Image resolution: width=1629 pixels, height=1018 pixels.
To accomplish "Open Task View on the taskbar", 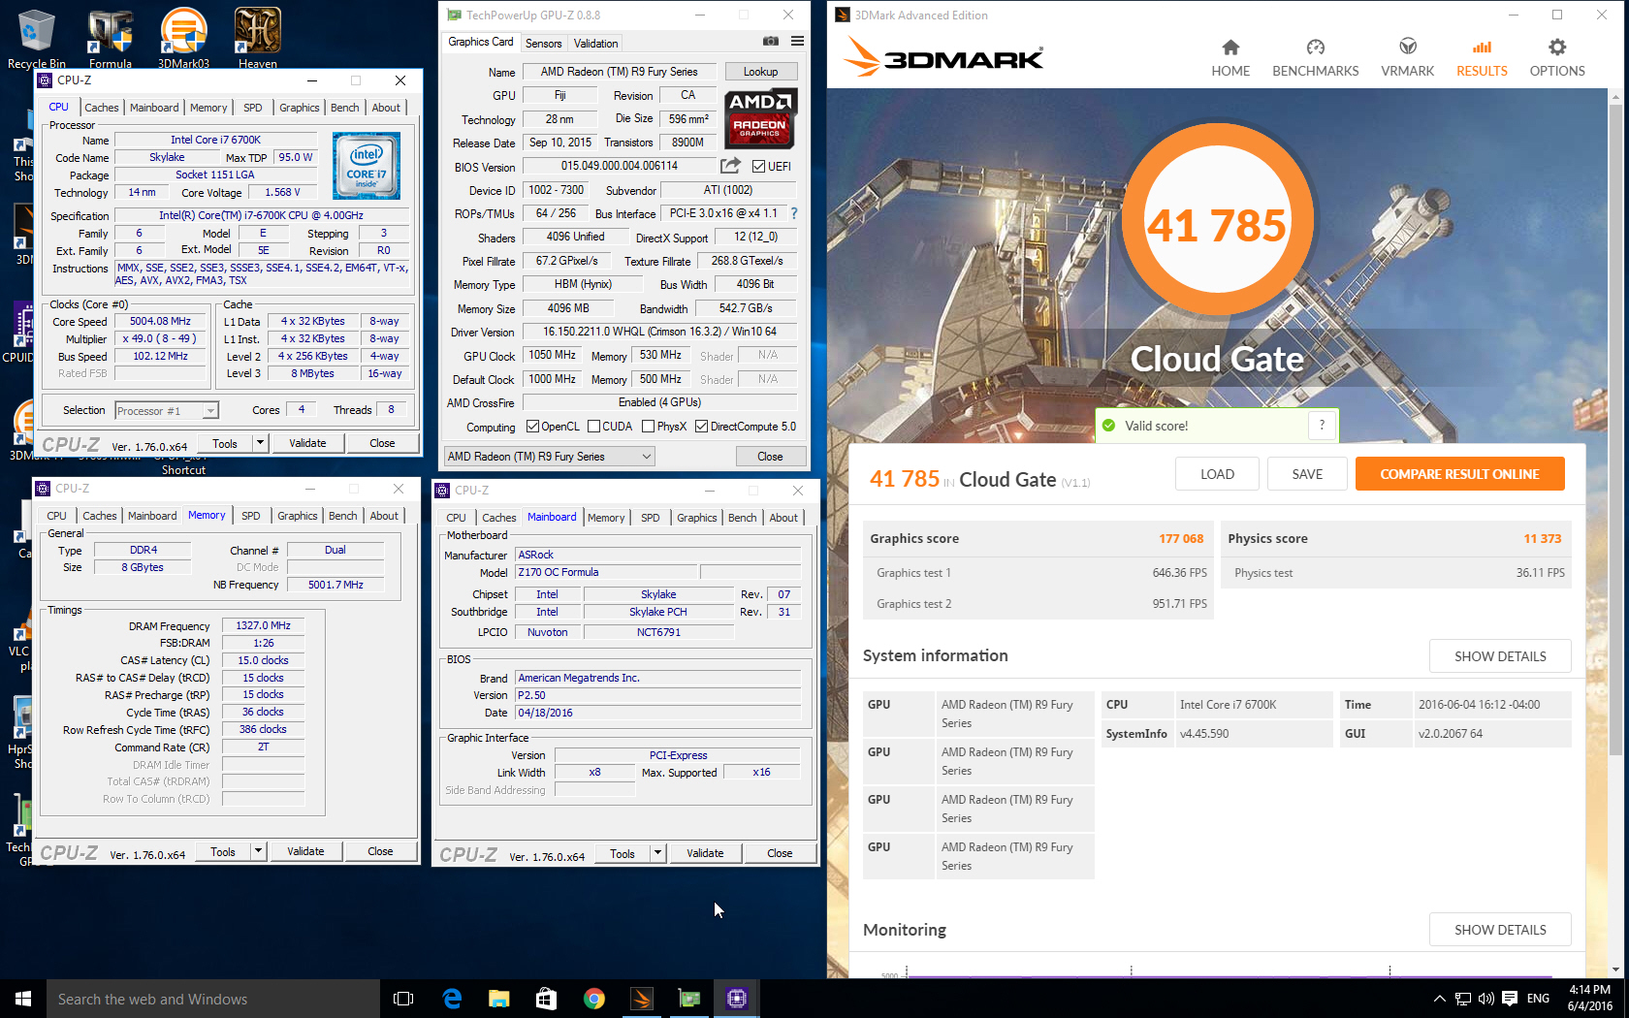I will [x=403, y=999].
